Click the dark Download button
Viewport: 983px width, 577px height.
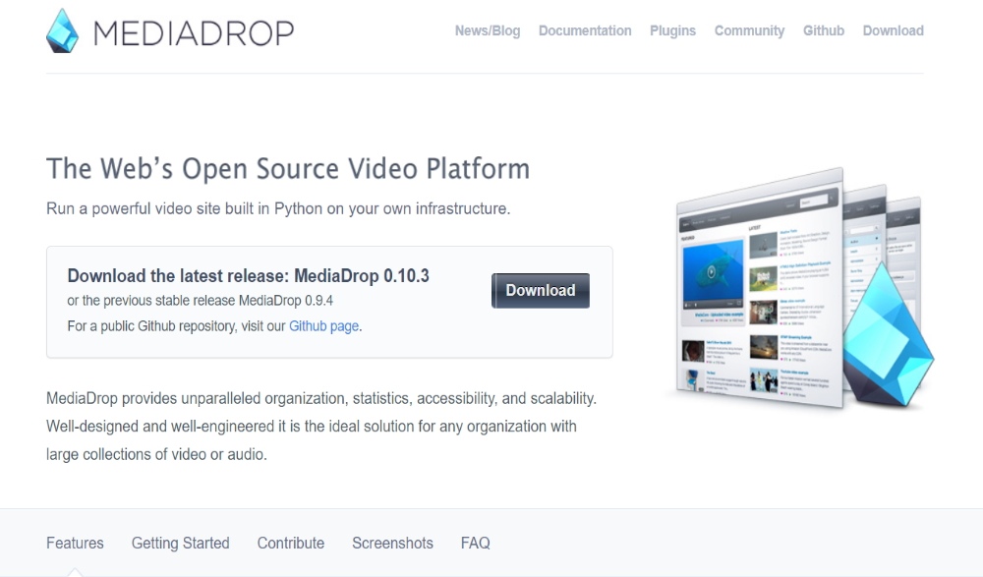541,290
